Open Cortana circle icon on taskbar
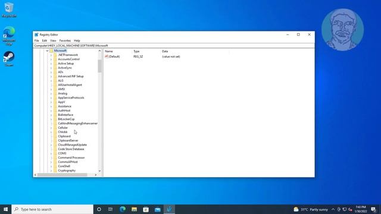Image resolution: width=381 pixels, height=214 pixels. click(99, 209)
